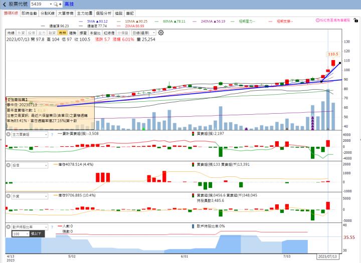
Task: Toggle the 外資 overlay button in chart toolbar
Action: coord(21,33)
